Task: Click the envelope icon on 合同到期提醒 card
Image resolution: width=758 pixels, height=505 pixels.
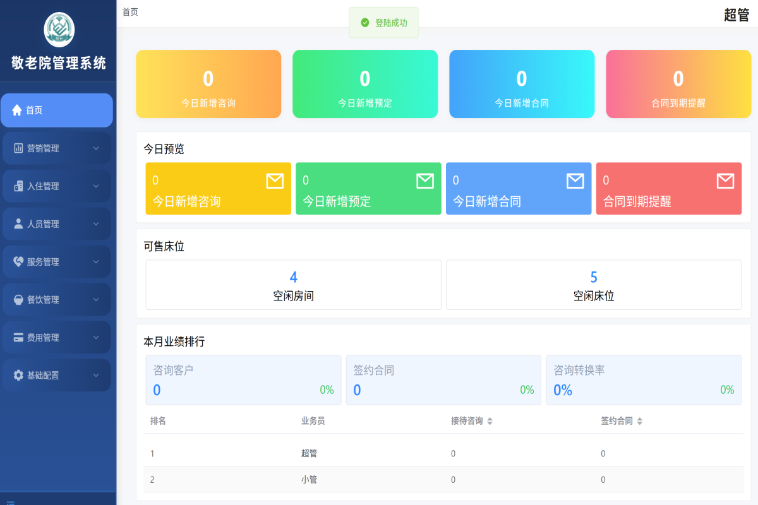Action: click(x=724, y=181)
